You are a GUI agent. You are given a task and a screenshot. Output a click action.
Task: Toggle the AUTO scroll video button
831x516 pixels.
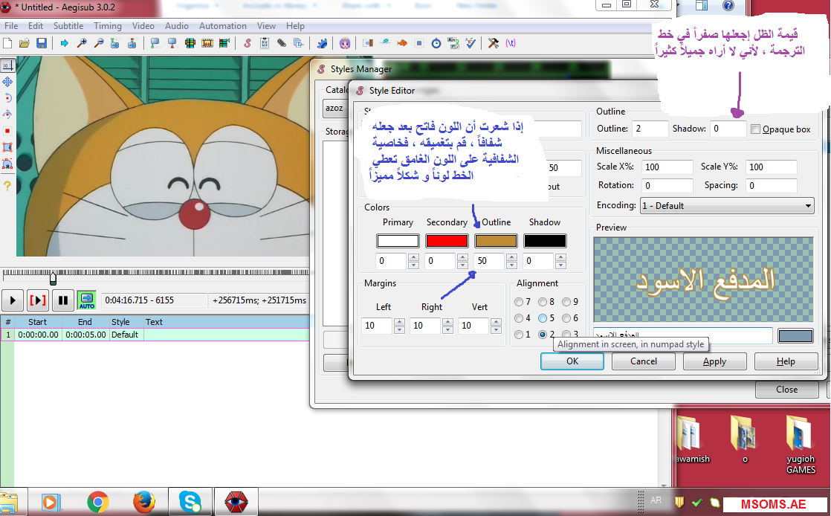[x=87, y=300]
